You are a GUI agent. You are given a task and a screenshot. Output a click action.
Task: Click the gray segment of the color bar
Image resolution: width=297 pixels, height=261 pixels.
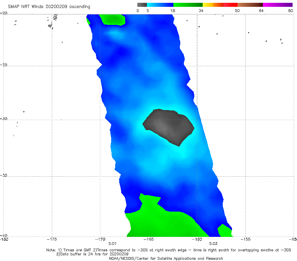(142, 5)
